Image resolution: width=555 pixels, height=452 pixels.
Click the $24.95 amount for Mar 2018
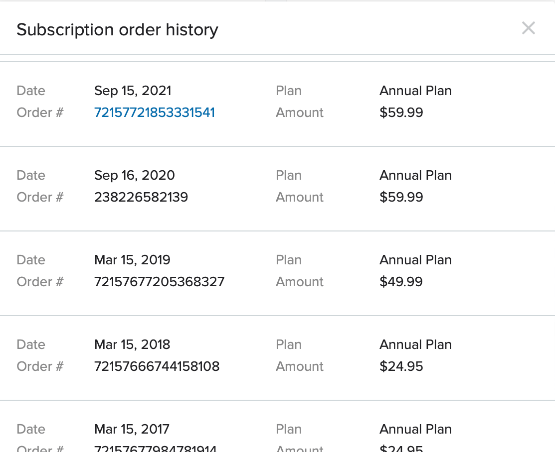point(401,366)
